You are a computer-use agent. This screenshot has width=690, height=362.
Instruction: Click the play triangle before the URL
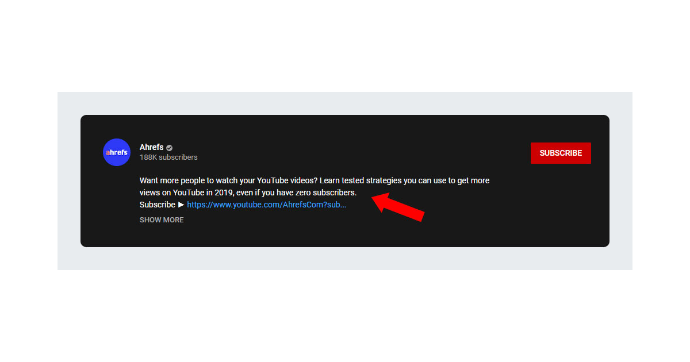pos(181,205)
